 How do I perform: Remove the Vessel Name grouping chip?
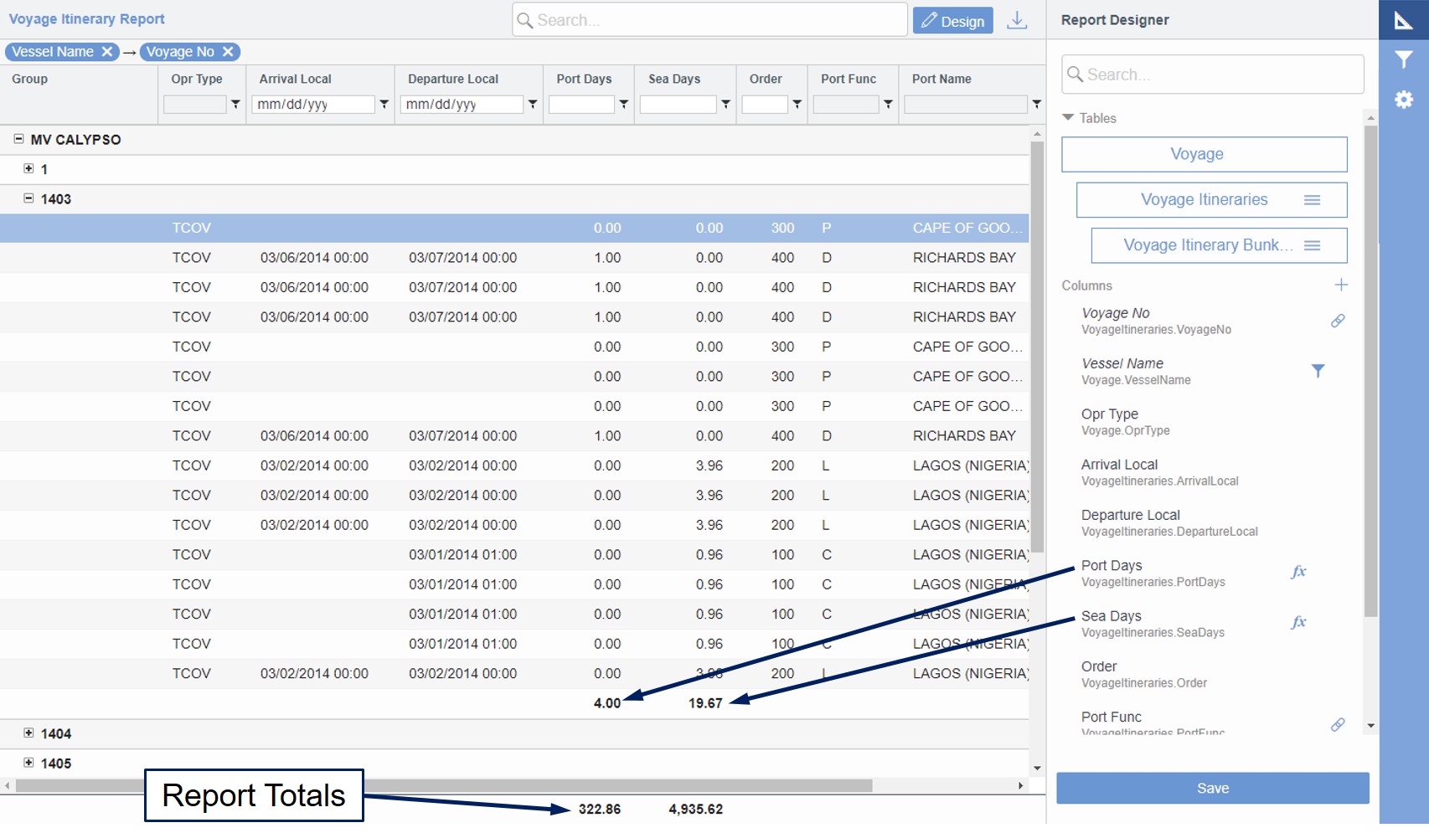[x=107, y=51]
